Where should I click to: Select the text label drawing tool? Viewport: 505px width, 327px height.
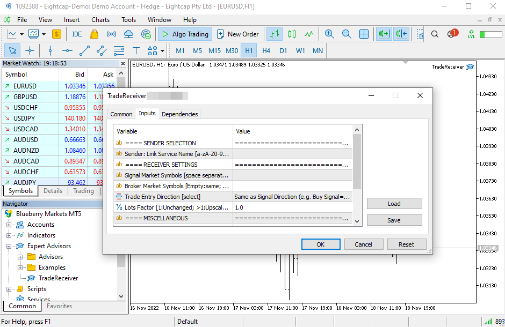(136, 51)
